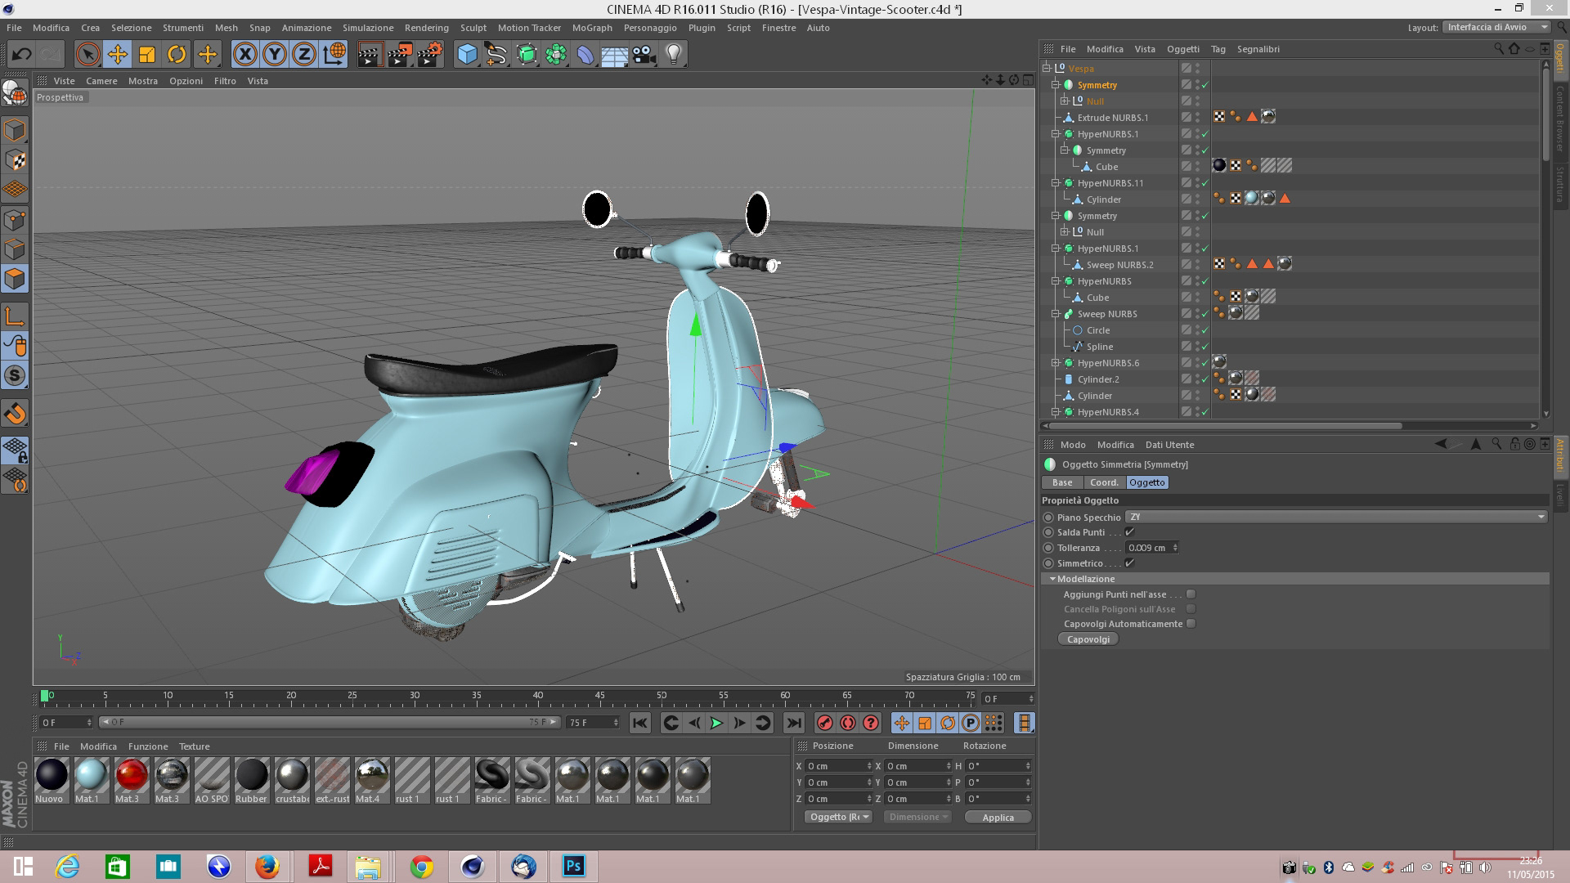This screenshot has width=1570, height=883.
Task: Open Cinema 4D from the taskbar
Action: [x=473, y=867]
